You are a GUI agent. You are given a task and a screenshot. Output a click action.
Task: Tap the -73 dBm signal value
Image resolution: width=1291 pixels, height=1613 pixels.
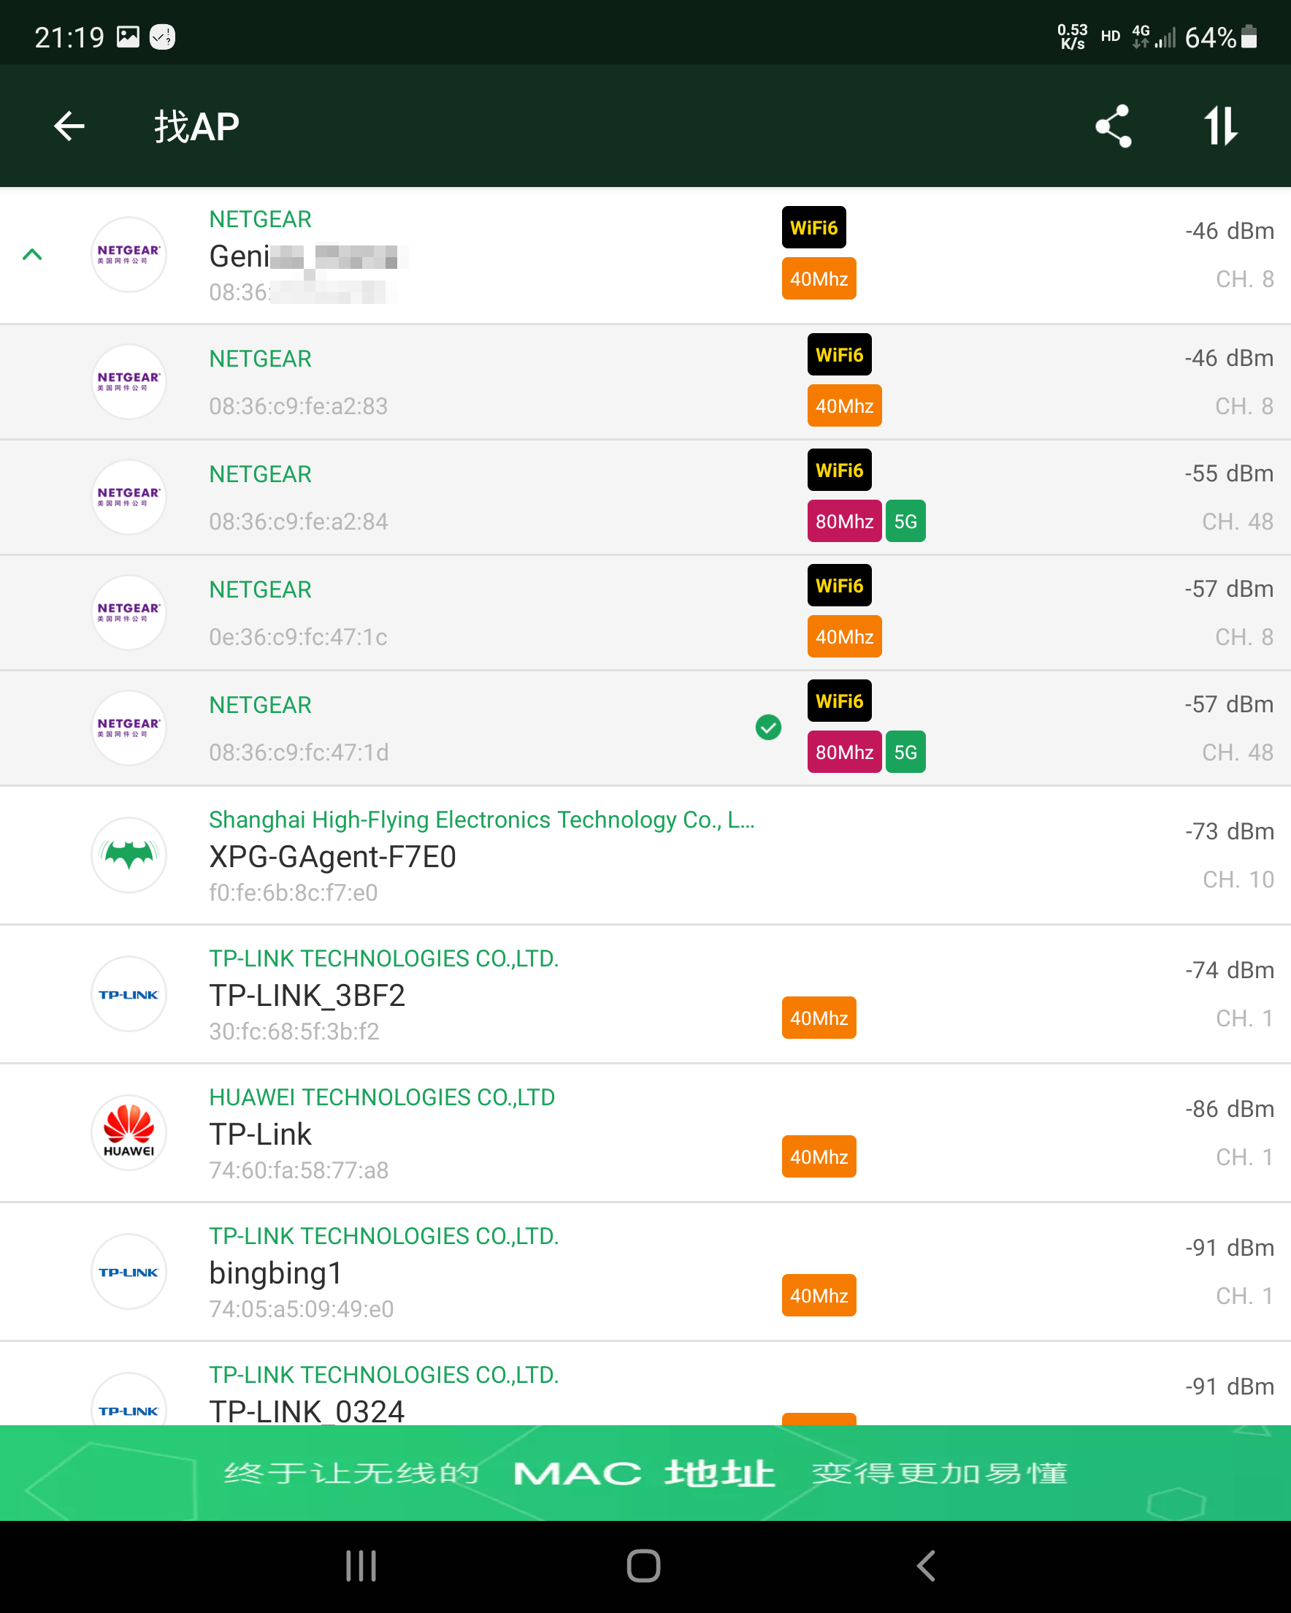tap(1229, 831)
